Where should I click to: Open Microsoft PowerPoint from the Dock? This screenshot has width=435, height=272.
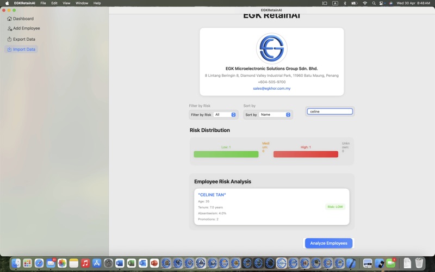click(x=154, y=263)
